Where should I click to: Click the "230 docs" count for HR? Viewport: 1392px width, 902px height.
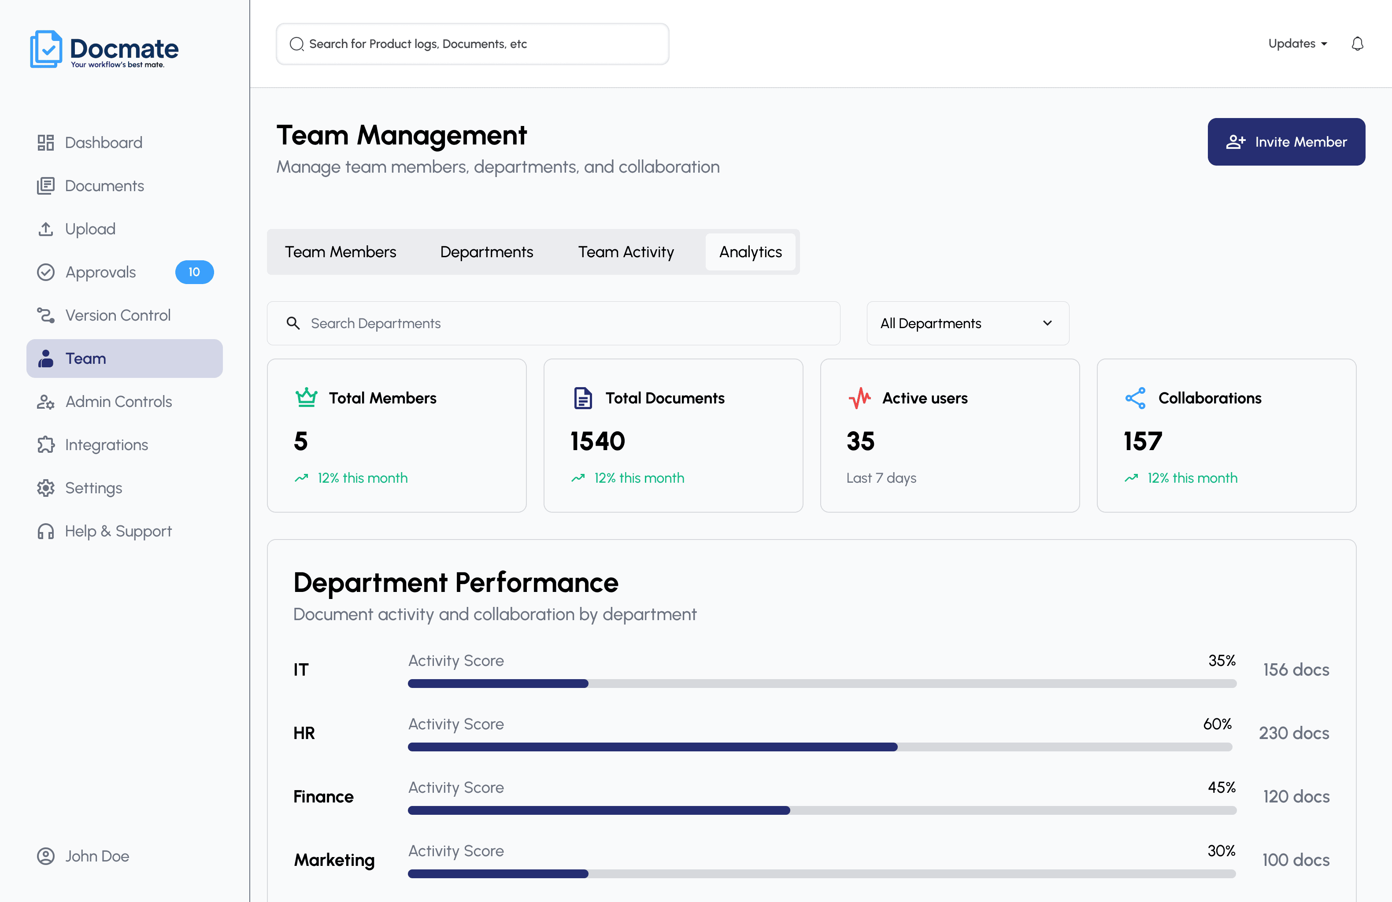pos(1294,733)
